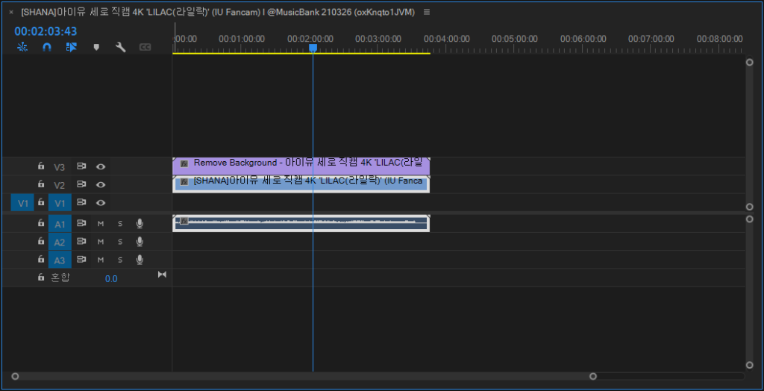Viewport: 764px width, 391px height.
Task: Click fx badge on V2 clip
Action: 184,181
